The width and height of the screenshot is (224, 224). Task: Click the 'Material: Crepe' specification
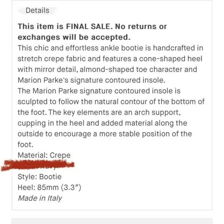[44, 155]
